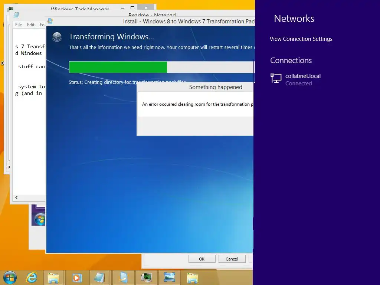The width and height of the screenshot is (380, 285).
Task: Click the Install window title bar text
Action: point(189,21)
